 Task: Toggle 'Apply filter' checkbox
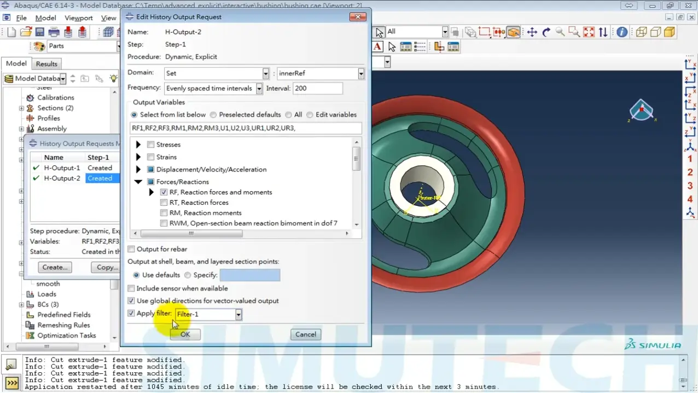point(131,314)
